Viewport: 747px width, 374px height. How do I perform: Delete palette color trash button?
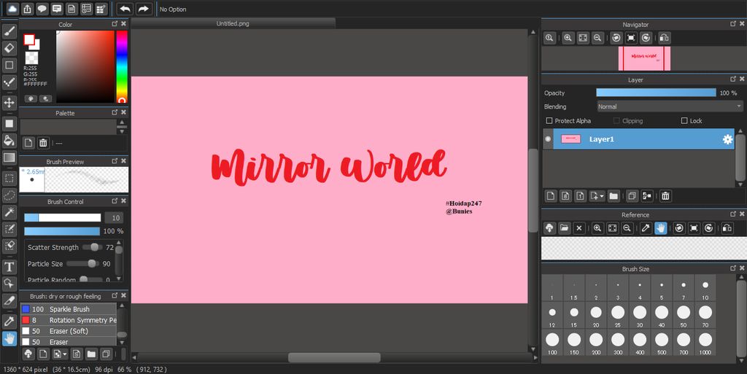pos(43,143)
